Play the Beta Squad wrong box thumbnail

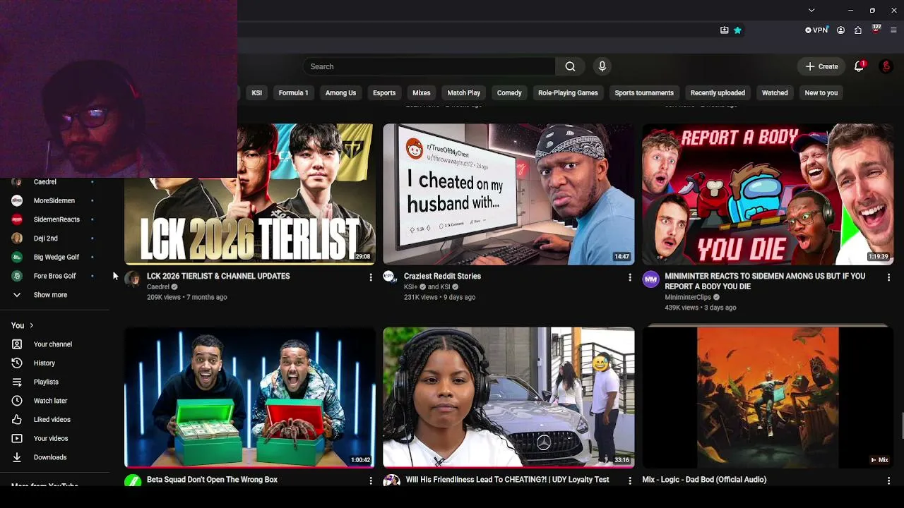249,397
